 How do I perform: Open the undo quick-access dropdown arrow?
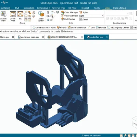click(x=7, y=2)
